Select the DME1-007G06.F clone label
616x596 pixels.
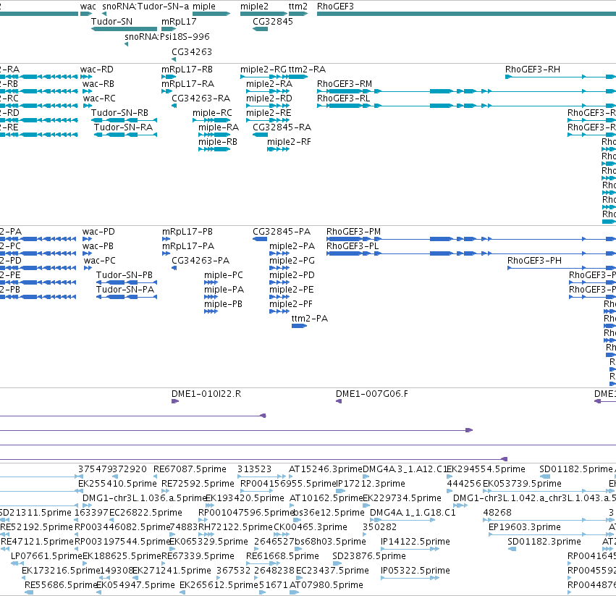pos(371,394)
